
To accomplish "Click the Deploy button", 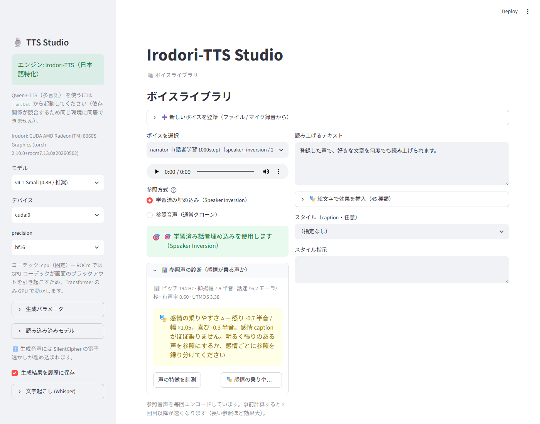I will coord(510,12).
